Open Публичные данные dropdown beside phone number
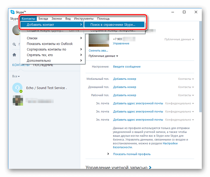The image size is (210, 177). click(x=179, y=39)
